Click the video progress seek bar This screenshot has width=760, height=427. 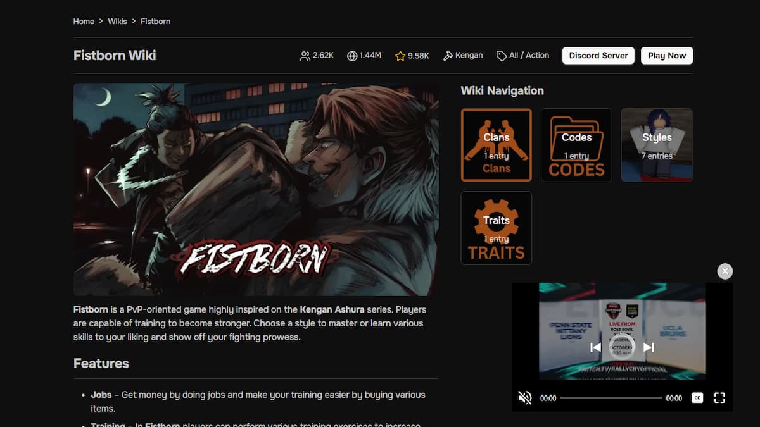tap(611, 398)
